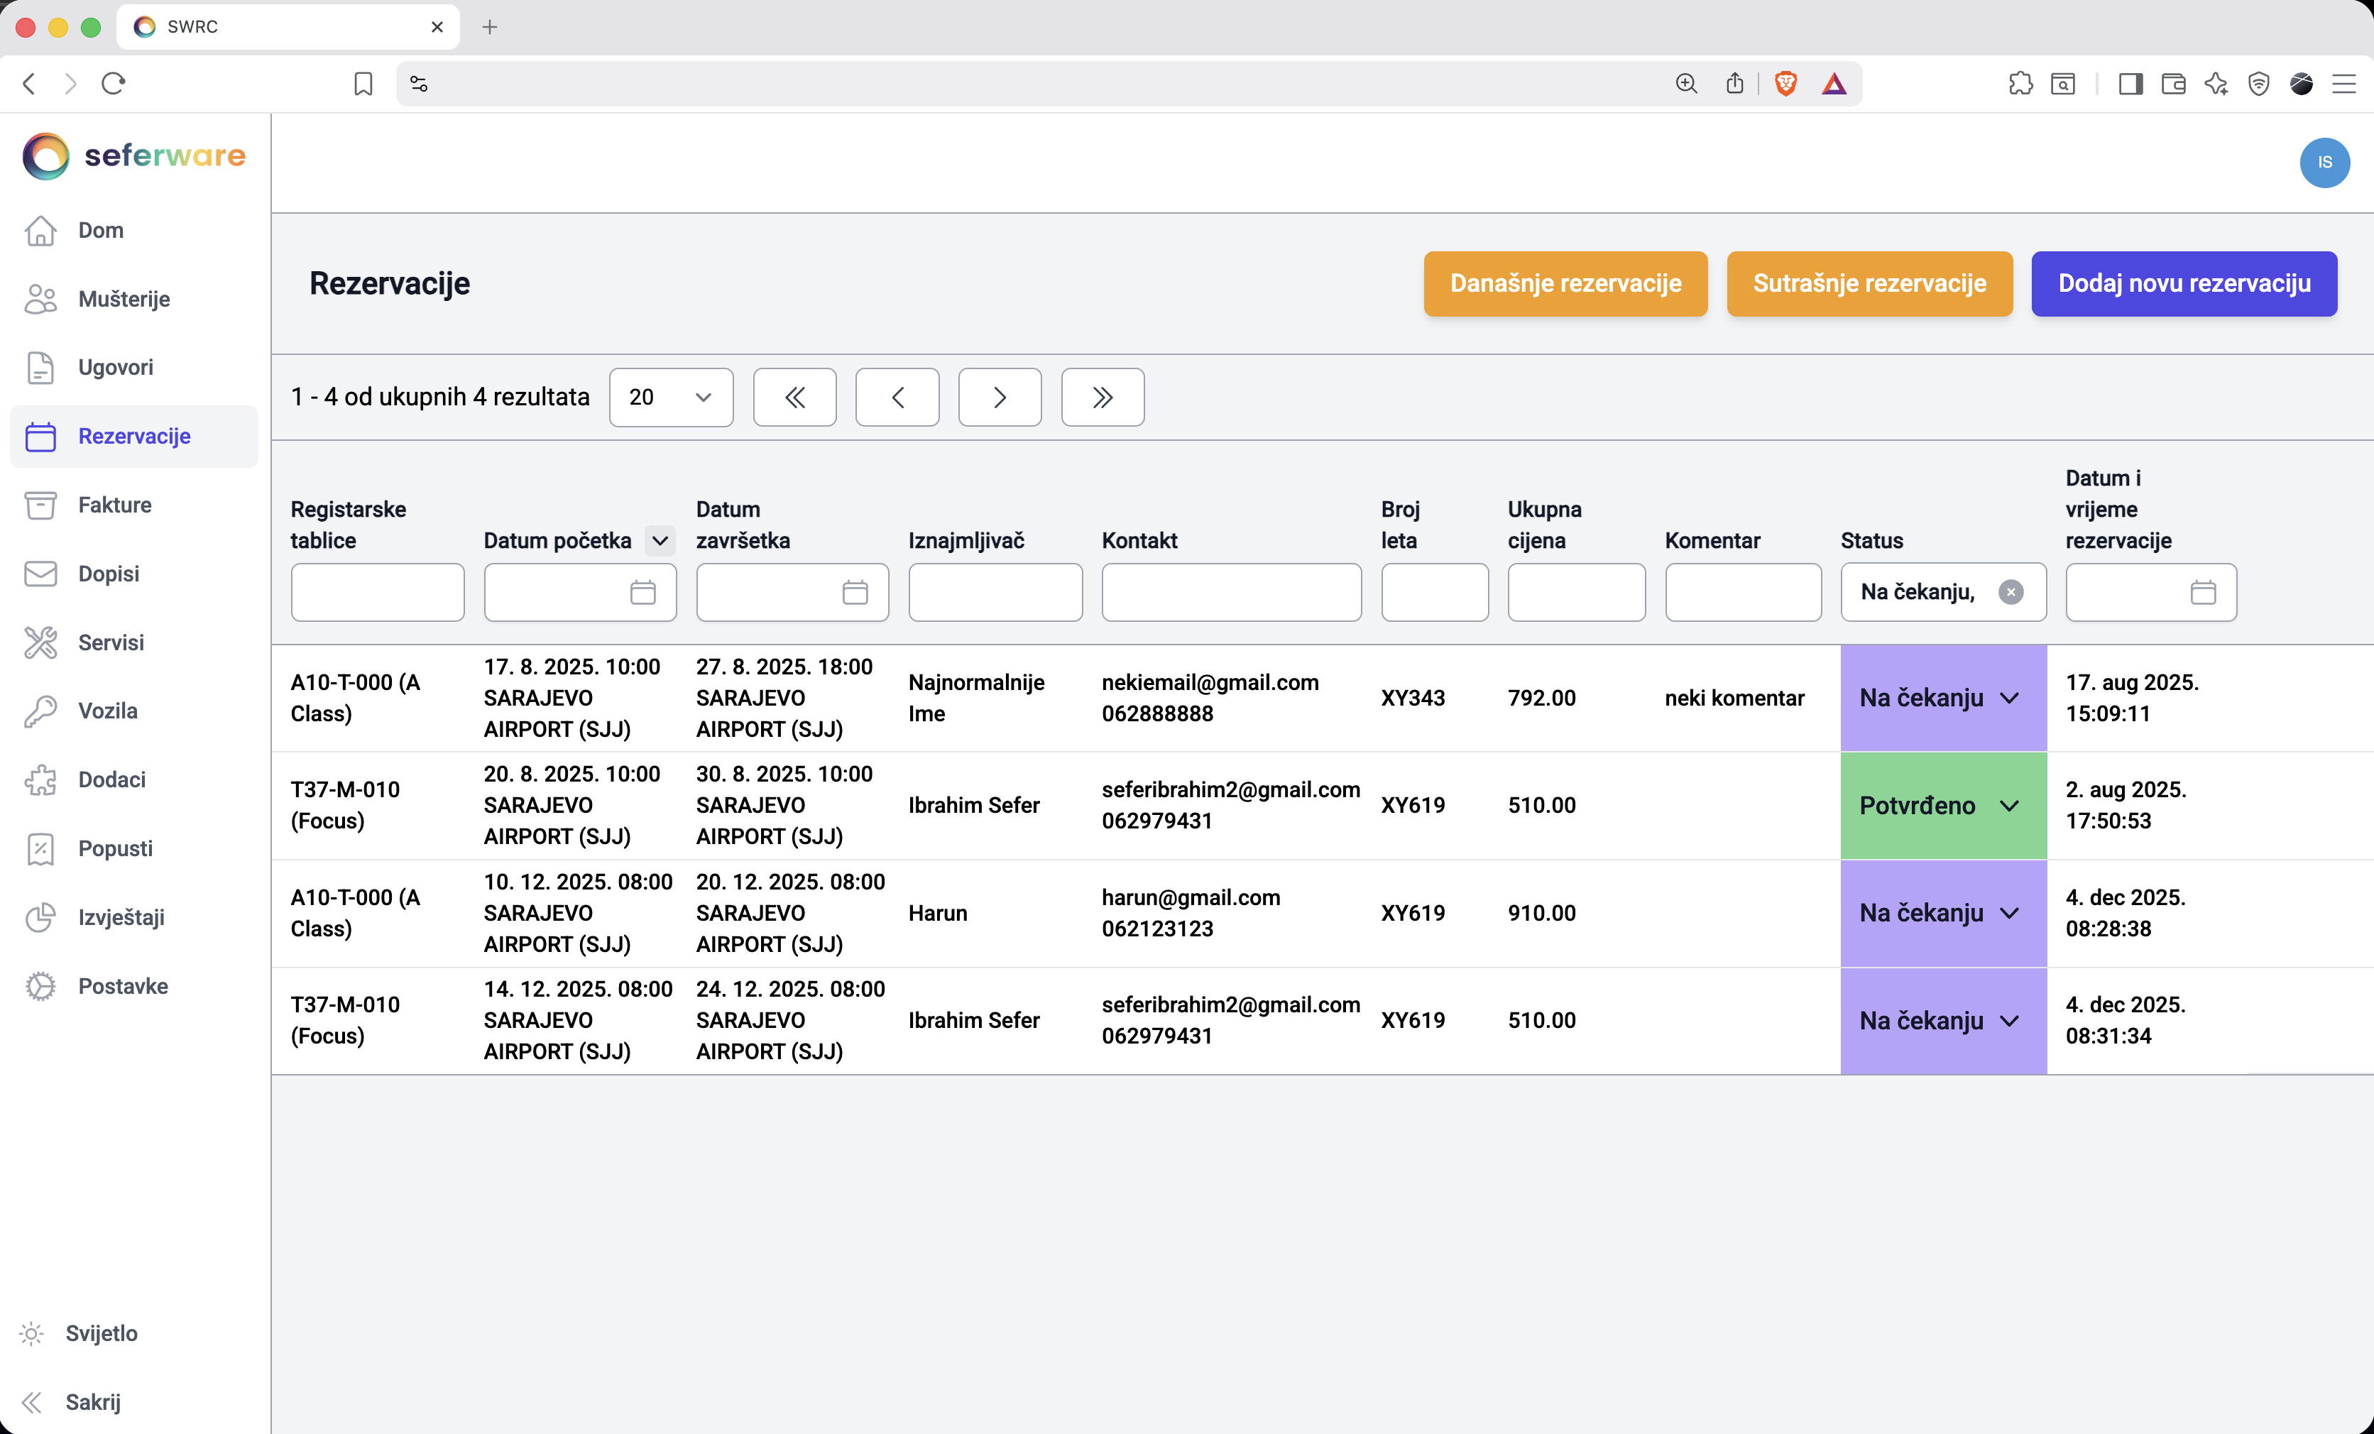The image size is (2374, 1434).
Task: Go to the first results page
Action: tap(794, 397)
